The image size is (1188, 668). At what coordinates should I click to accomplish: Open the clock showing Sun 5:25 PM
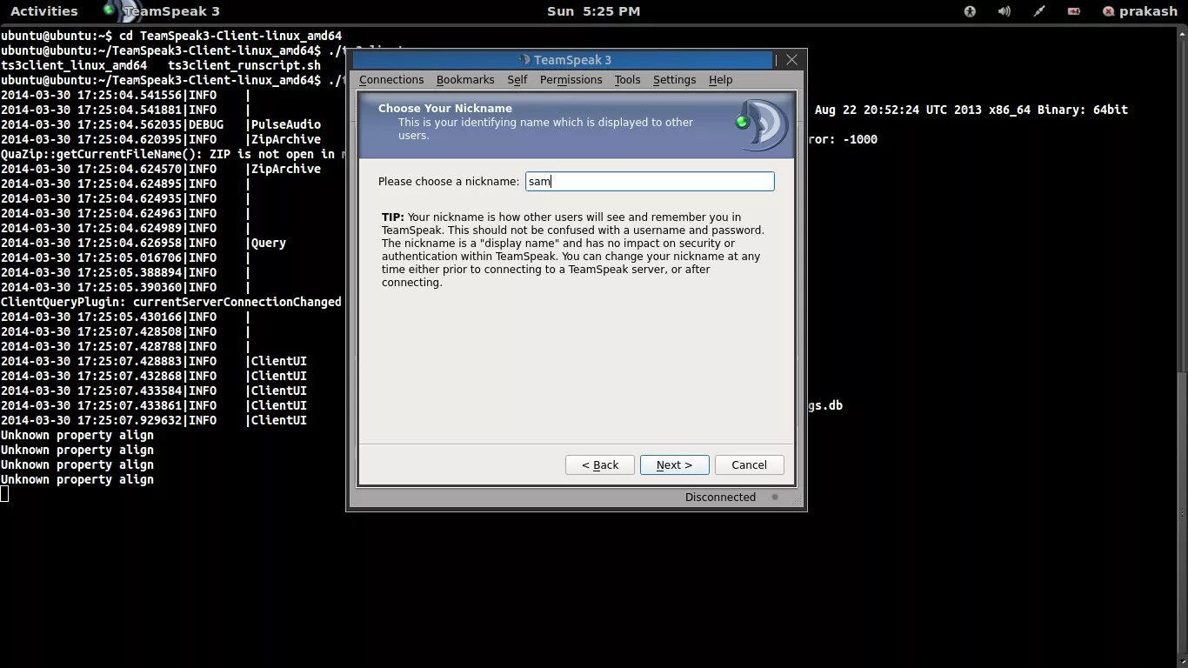tap(593, 11)
